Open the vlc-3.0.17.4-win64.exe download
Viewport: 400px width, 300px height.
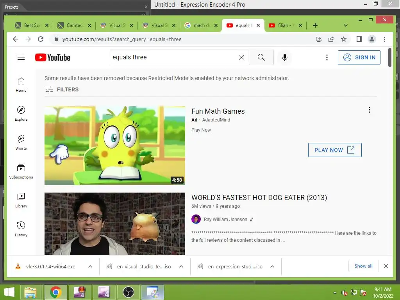click(50, 266)
